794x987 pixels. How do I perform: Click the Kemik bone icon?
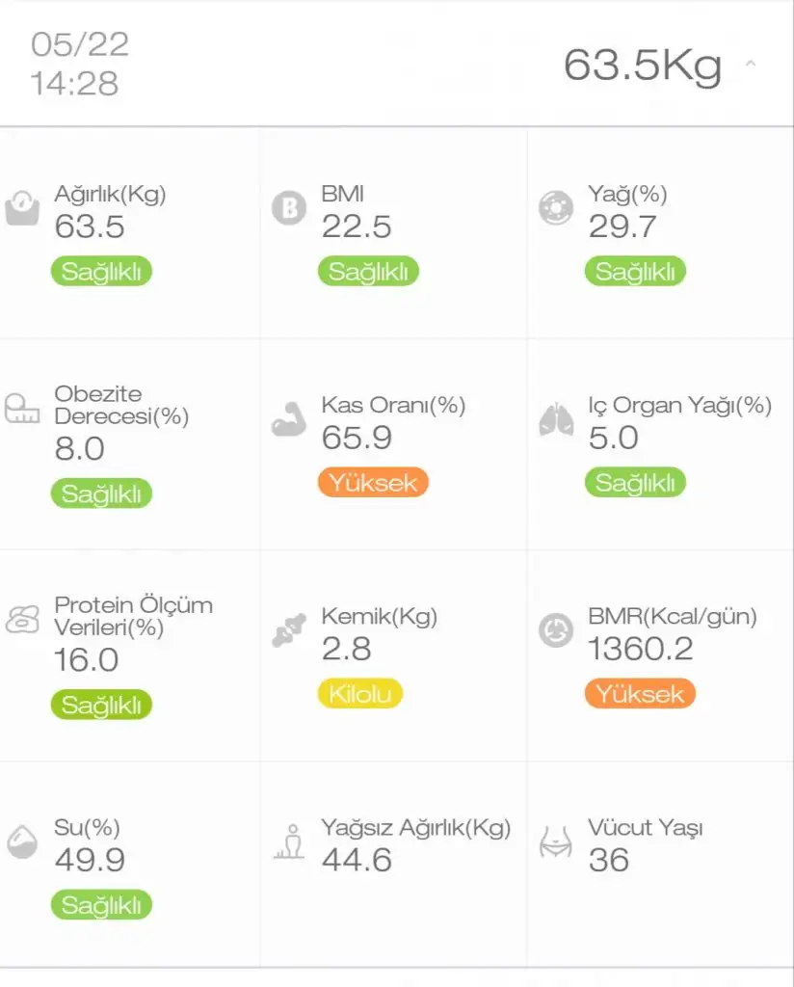(288, 630)
